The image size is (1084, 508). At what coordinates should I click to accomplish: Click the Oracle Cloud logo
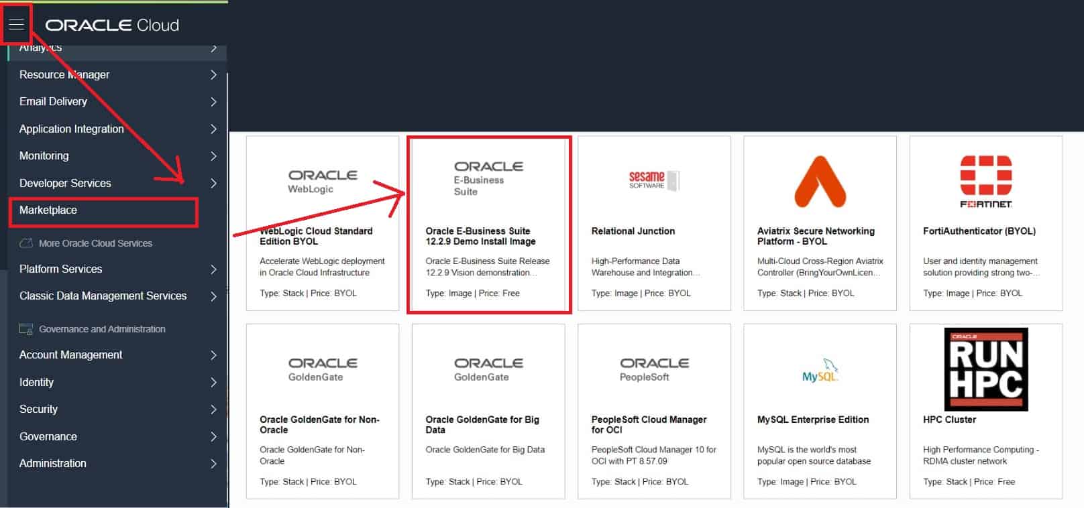point(112,25)
